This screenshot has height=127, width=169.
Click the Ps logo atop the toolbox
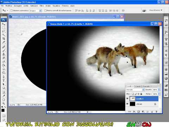pos(4,20)
